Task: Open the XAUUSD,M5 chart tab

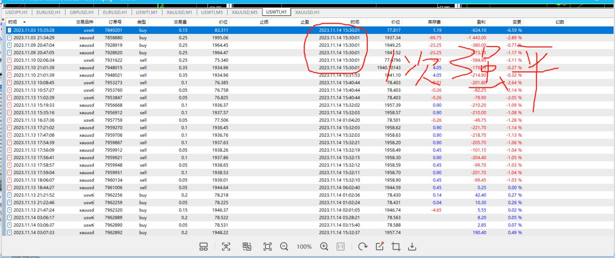Action: click(244, 12)
